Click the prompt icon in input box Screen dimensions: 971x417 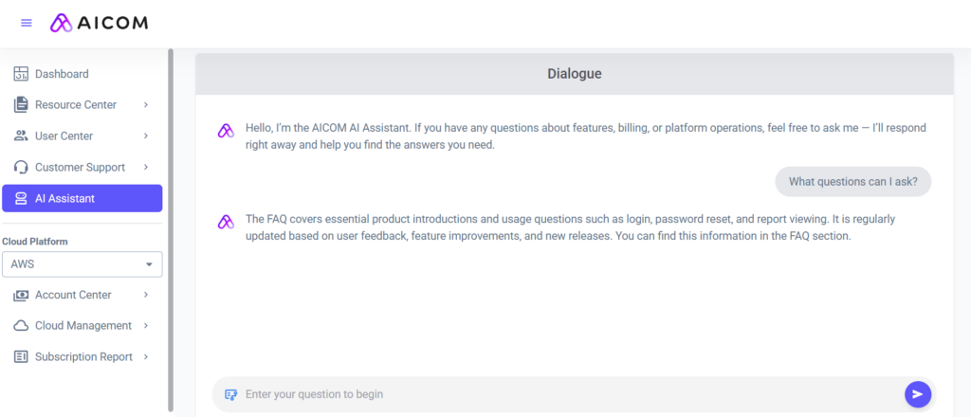230,394
